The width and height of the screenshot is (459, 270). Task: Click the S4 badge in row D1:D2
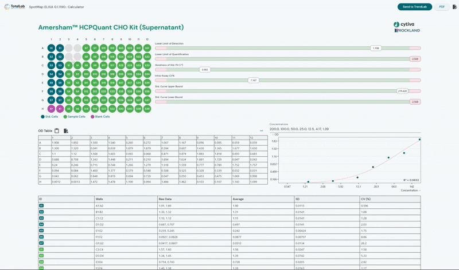tap(41, 224)
